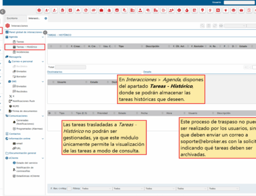256x196 pixels.
Task: Click the bell icon beside Generadas (Notificaciones)
Action: [14, 122]
